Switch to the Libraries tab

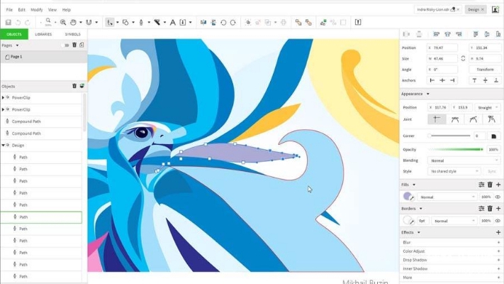[x=43, y=34]
